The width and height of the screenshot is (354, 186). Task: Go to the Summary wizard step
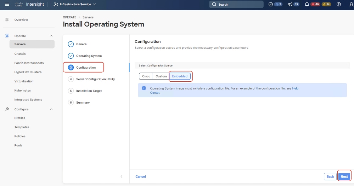83,103
